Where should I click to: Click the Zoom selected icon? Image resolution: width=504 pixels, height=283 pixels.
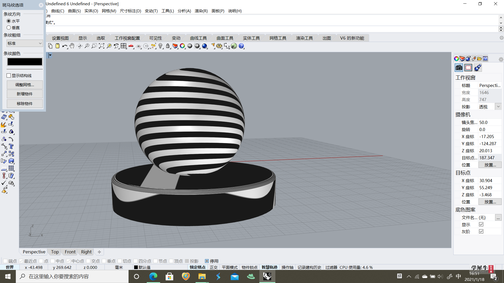(109, 46)
